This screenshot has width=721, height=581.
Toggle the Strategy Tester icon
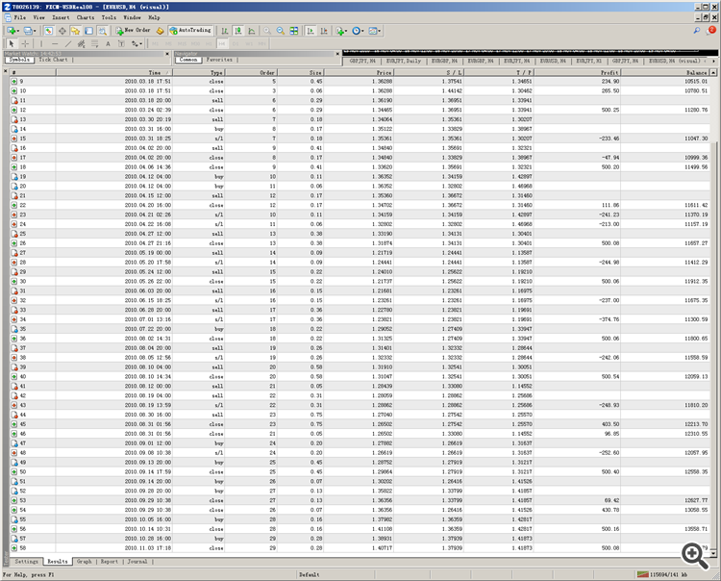coord(102,31)
